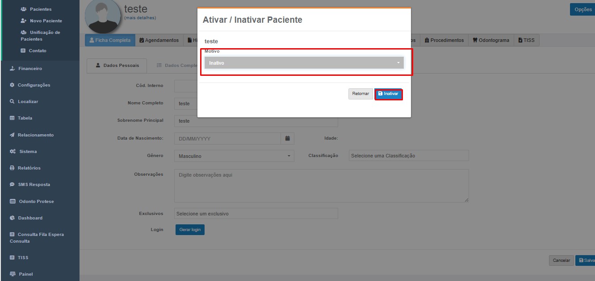This screenshot has height=281, width=595.
Task: Click the Localizar magnifier icon
Action: [12, 102]
